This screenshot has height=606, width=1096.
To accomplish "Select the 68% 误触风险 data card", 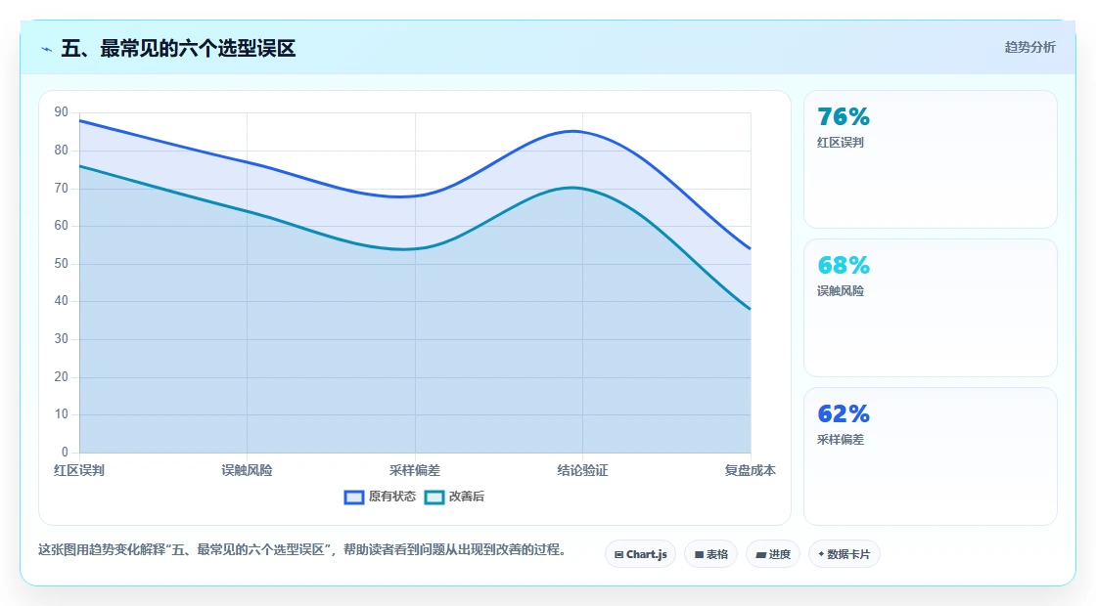I will [x=931, y=308].
